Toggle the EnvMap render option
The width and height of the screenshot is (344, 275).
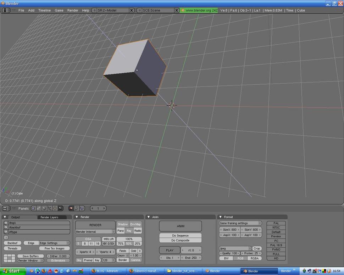(x=135, y=224)
